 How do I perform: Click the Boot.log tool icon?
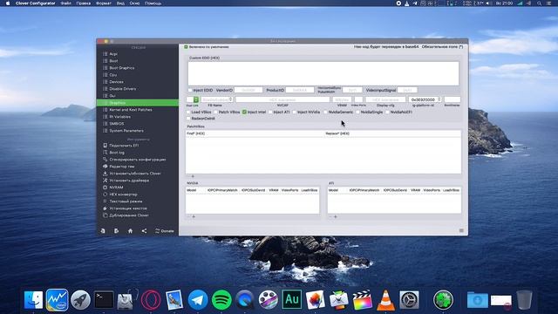(105, 153)
